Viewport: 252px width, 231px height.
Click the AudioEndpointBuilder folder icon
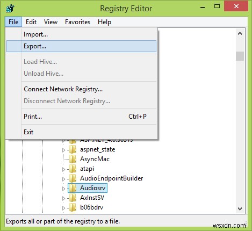pyautogui.click(x=73, y=178)
